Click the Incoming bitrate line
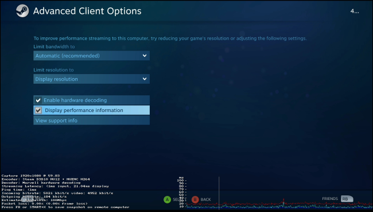Viewport: 373px width, 212px height. coord(57,193)
